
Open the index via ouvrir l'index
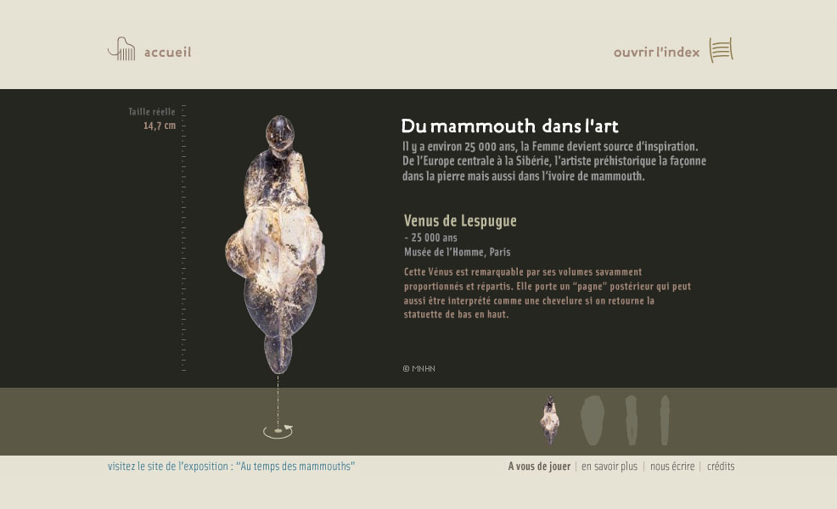(656, 53)
